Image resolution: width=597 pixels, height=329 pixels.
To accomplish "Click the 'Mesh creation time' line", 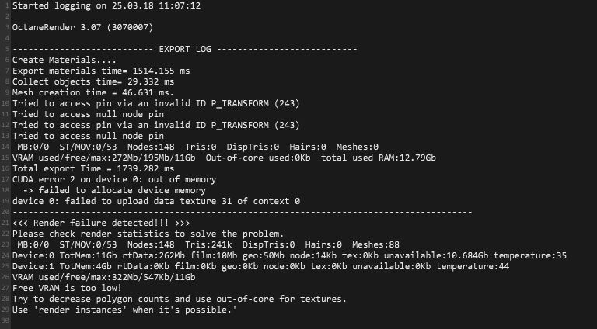I will pyautogui.click(x=88, y=92).
